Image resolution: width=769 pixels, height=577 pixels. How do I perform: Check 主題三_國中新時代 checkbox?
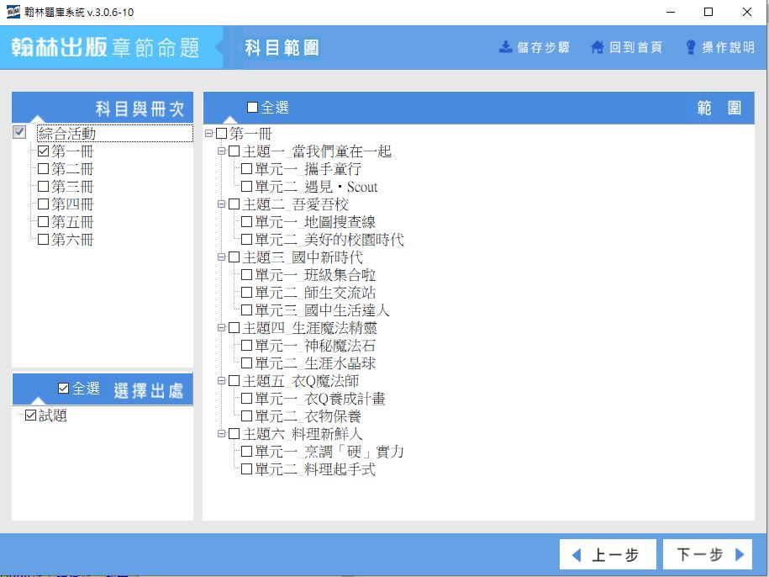(234, 257)
